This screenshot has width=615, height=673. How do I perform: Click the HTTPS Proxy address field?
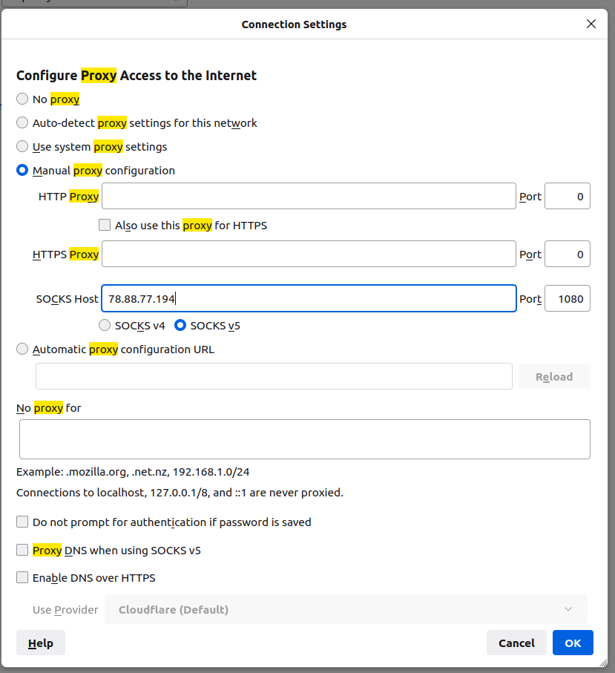(x=309, y=254)
